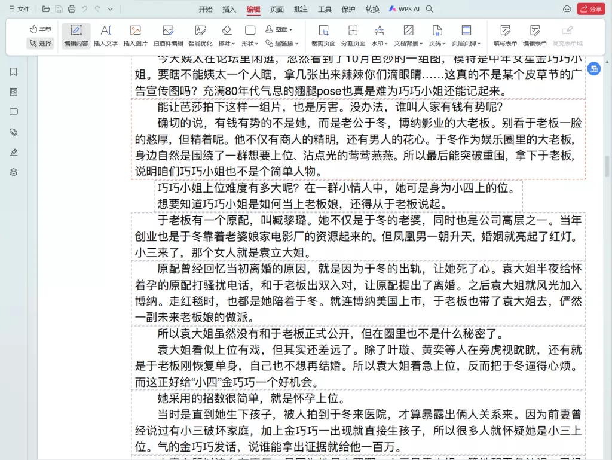This screenshot has width=612, height=460.
Task: Open the thumbnail panel in left sidebar
Action: [14, 92]
